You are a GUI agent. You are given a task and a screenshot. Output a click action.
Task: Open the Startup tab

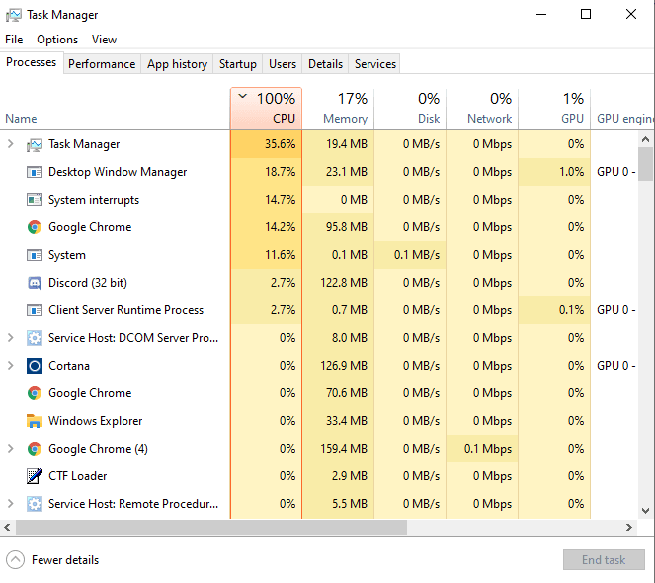pyautogui.click(x=238, y=64)
